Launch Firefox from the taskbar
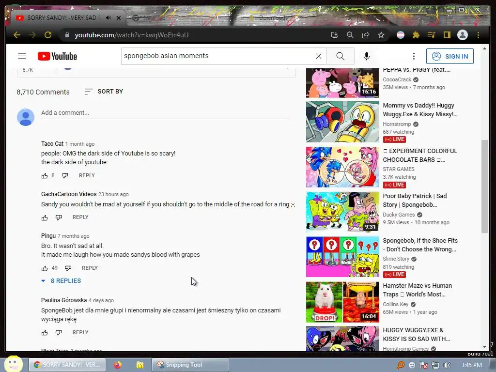The width and height of the screenshot is (496, 372). click(118, 365)
